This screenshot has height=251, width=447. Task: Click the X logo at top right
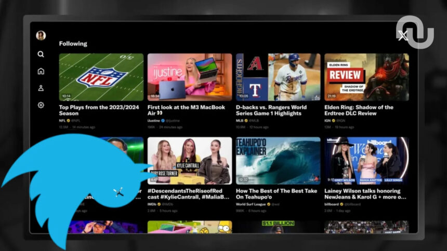tap(403, 36)
